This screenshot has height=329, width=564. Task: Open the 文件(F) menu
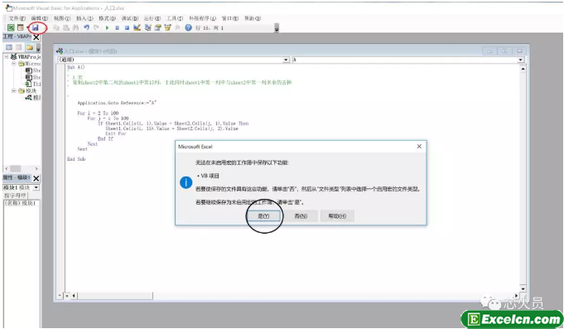[x=17, y=18]
